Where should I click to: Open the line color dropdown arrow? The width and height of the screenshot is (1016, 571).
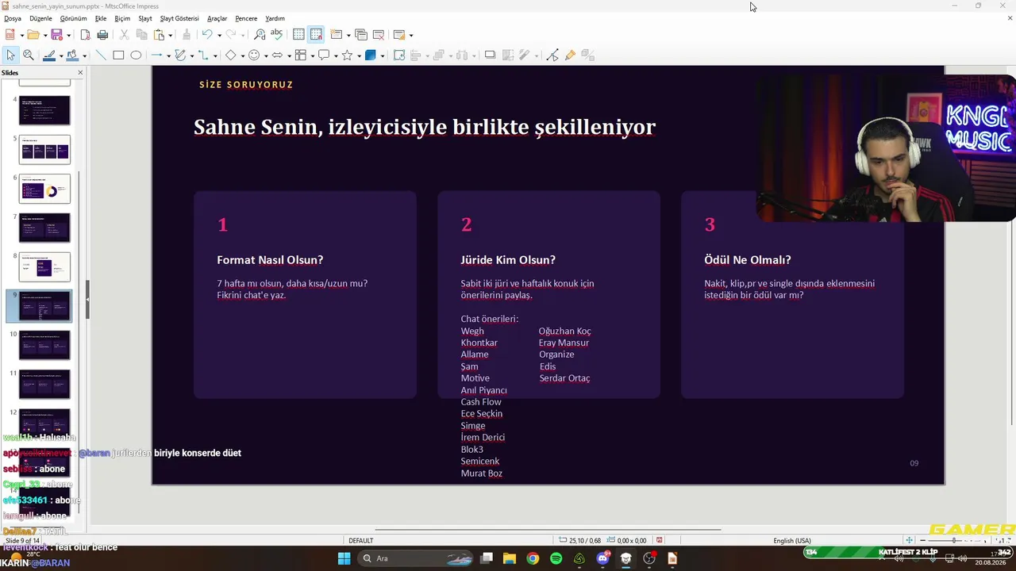click(x=61, y=56)
